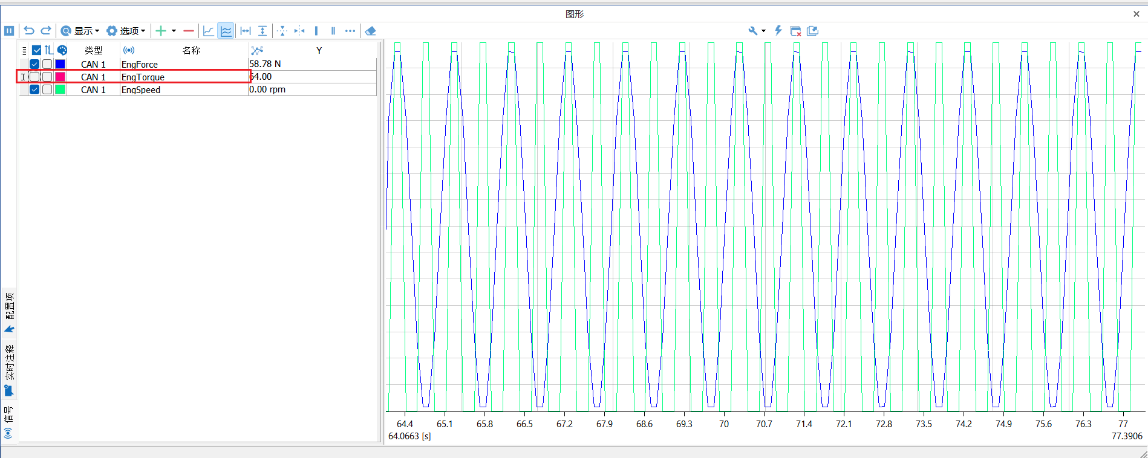Open EngTorque pink color swatch
The height and width of the screenshot is (458, 1148).
[x=60, y=77]
